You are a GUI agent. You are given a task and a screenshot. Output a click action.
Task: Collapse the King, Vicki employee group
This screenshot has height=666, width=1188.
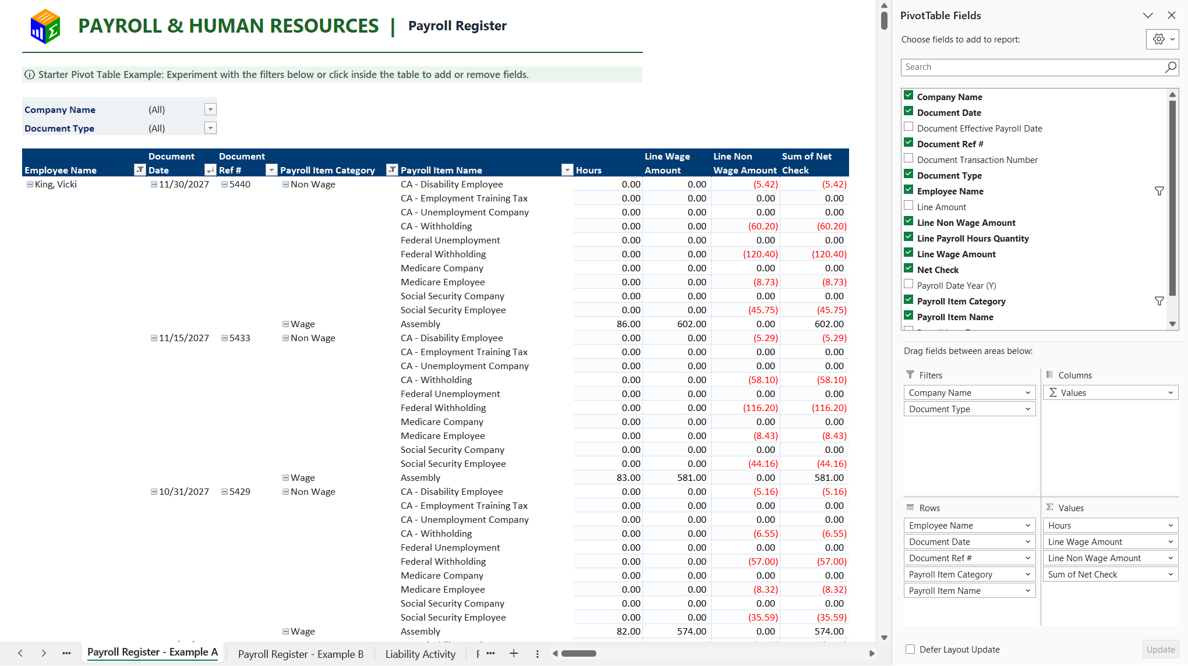click(x=30, y=185)
